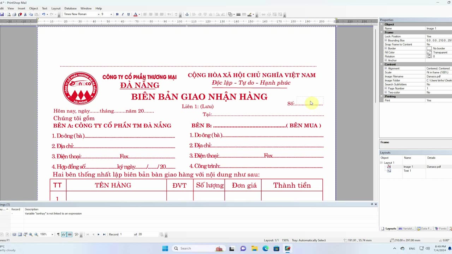Open the line color dropdown arrow
The height and width of the screenshot is (254, 452).
pos(254,14)
